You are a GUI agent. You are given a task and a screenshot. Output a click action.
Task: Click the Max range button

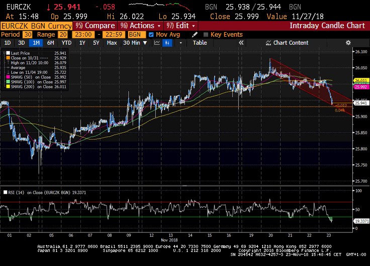click(112, 43)
